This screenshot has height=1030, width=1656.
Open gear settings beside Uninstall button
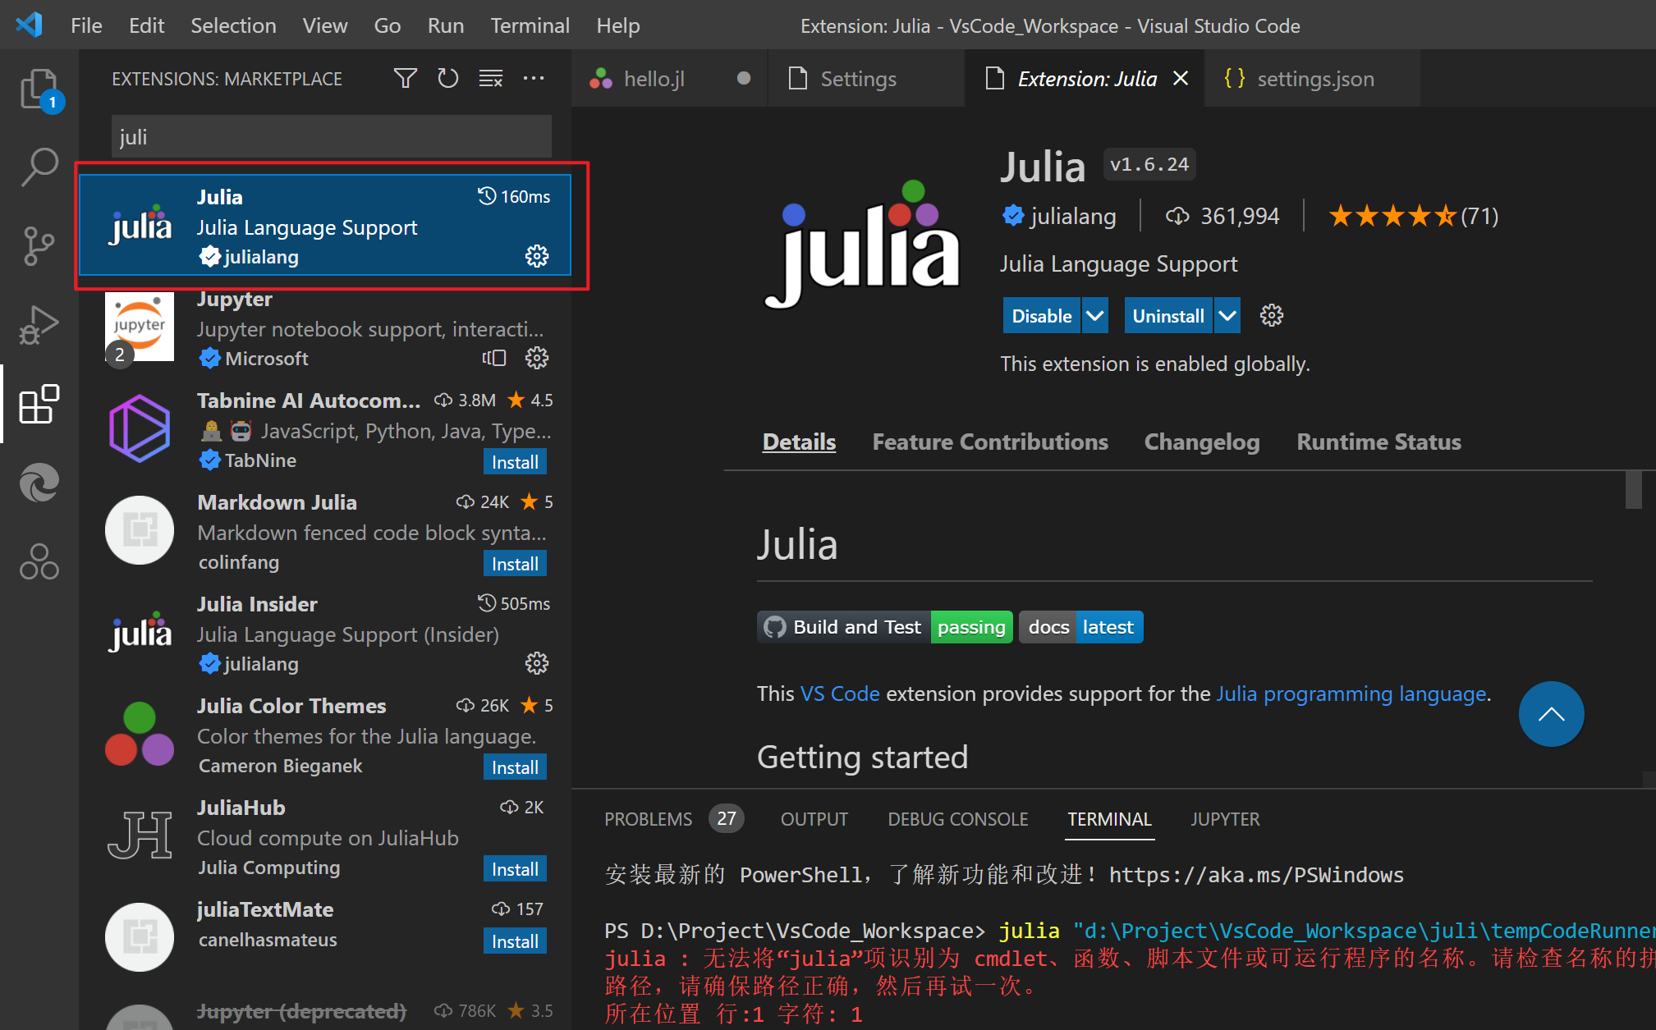point(1271,316)
